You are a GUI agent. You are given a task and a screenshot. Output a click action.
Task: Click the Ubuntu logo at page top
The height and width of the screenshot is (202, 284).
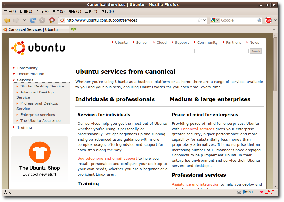point(38,48)
